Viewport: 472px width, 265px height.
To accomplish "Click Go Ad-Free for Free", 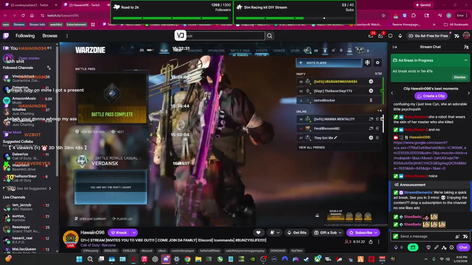I will [x=428, y=36].
